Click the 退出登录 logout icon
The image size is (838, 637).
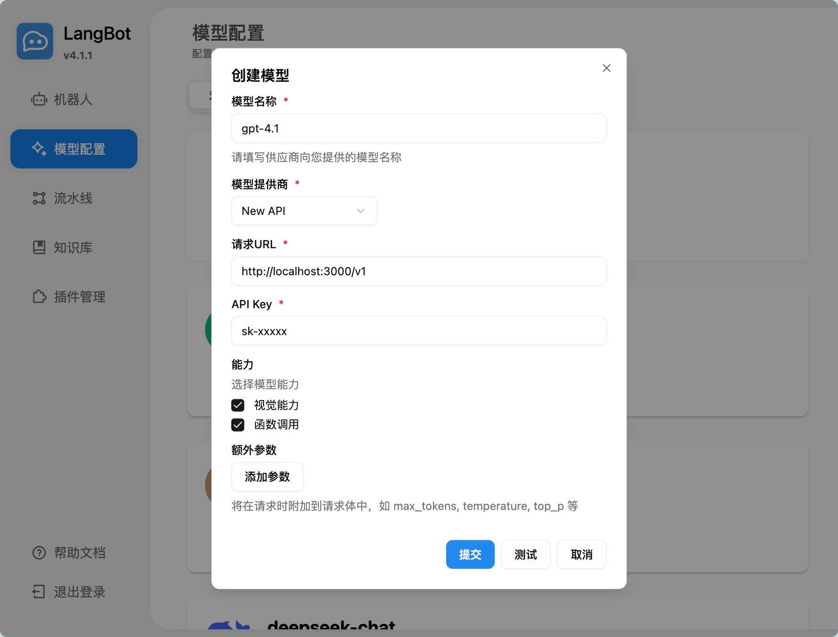(39, 591)
